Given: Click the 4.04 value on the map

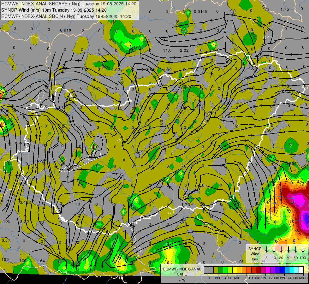Looking at the screenshot, I should (253, 68).
